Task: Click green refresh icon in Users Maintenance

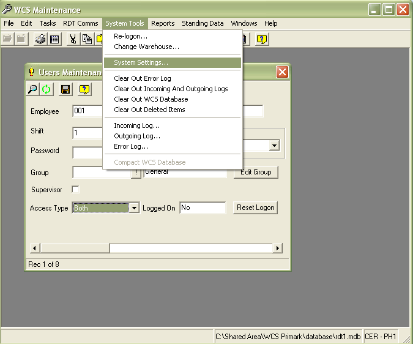Action: point(47,89)
